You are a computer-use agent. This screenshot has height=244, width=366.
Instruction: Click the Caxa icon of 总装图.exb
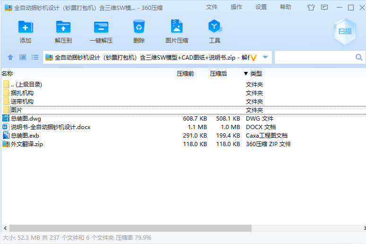click(x=6, y=135)
